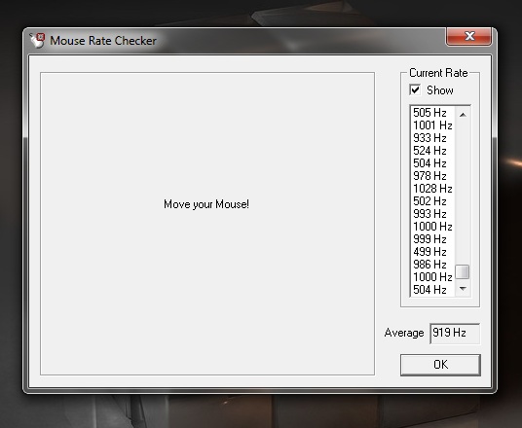The width and height of the screenshot is (522, 428).
Task: Click the rate list scroll down arrow
Action: coord(463,289)
